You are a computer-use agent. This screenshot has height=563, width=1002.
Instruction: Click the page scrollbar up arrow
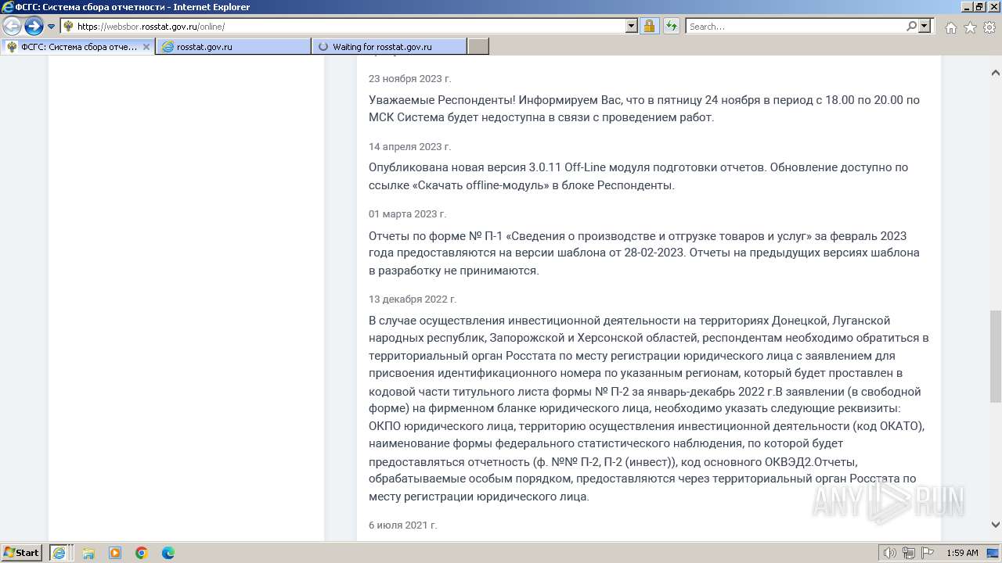point(996,73)
